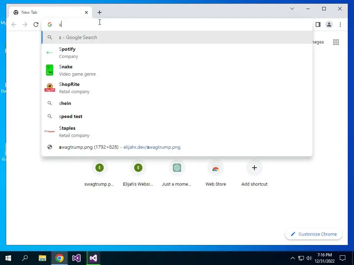Open File Explorer from the taskbar
Image resolution: width=354 pixels, height=265 pixels.
click(42, 258)
